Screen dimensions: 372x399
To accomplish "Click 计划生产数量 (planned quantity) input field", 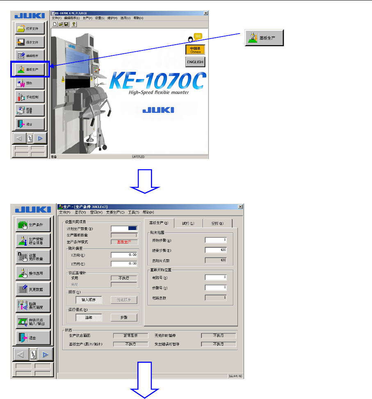I will point(124,228).
